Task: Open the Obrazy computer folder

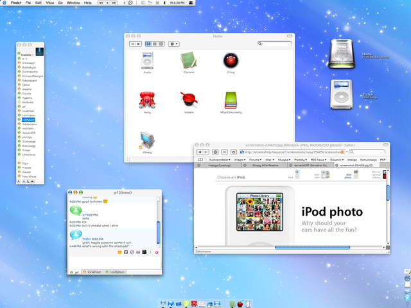Action: click(x=147, y=140)
